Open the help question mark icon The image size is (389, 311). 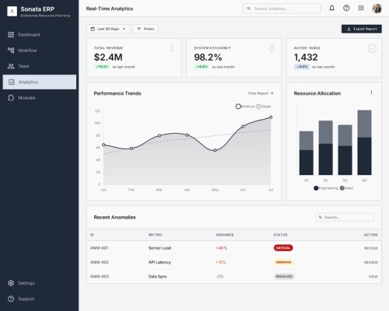tap(346, 8)
